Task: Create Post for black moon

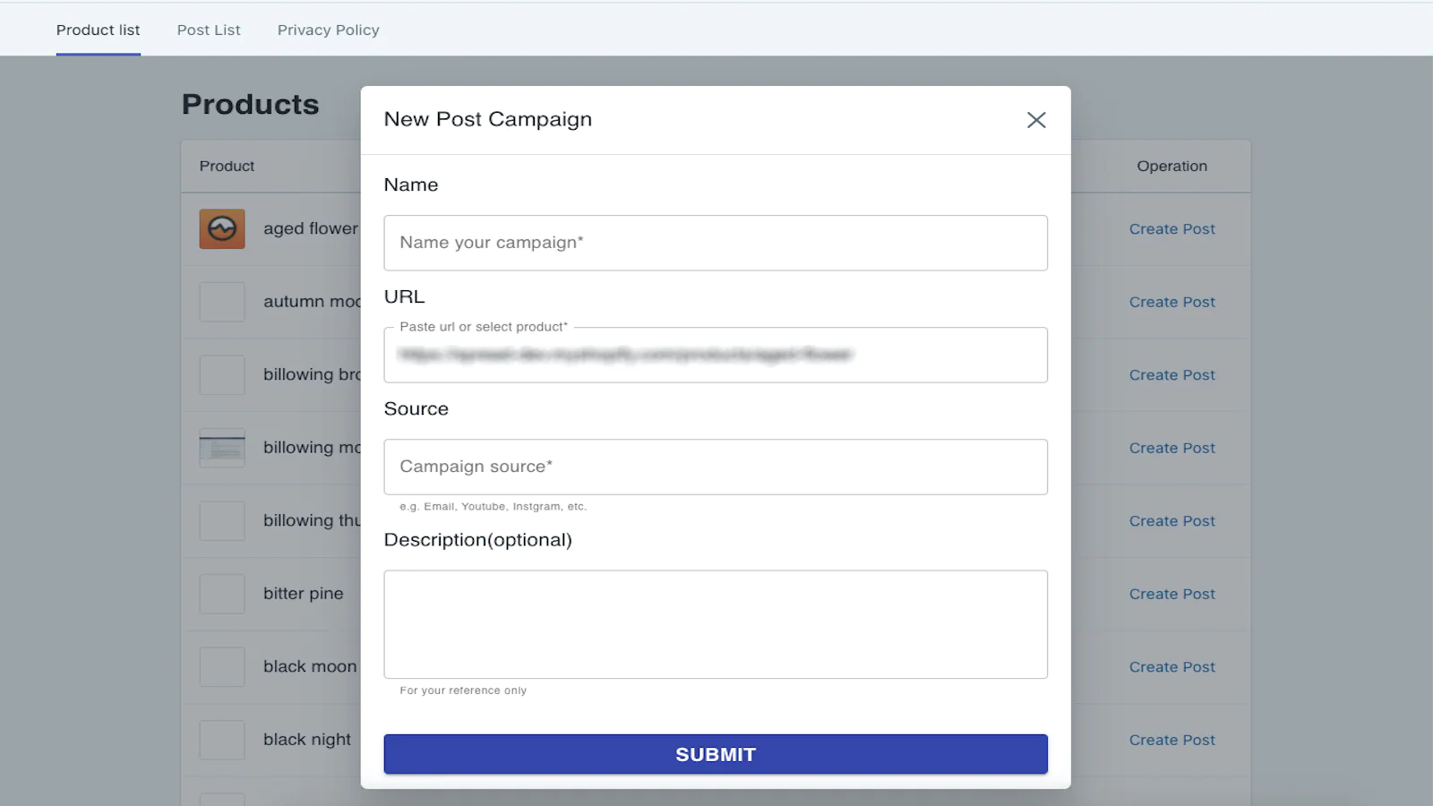Action: point(1171,667)
